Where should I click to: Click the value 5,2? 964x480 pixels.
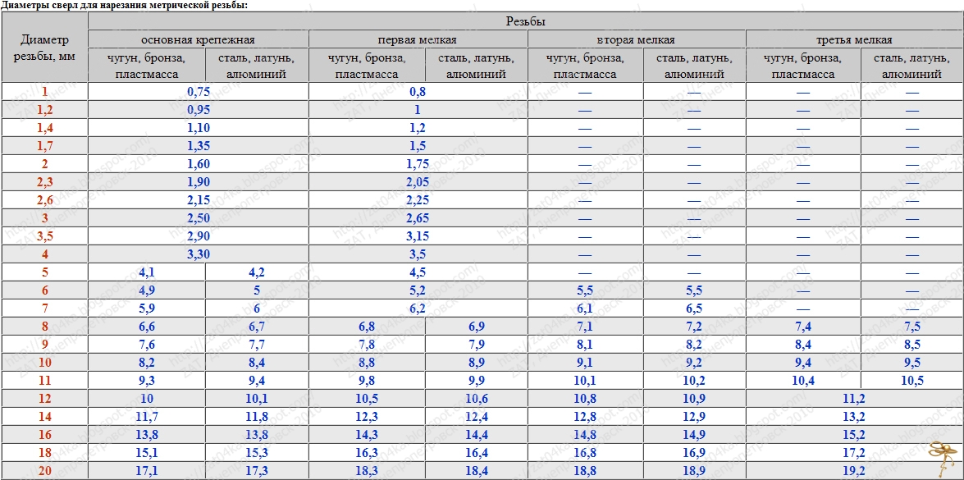pos(418,290)
